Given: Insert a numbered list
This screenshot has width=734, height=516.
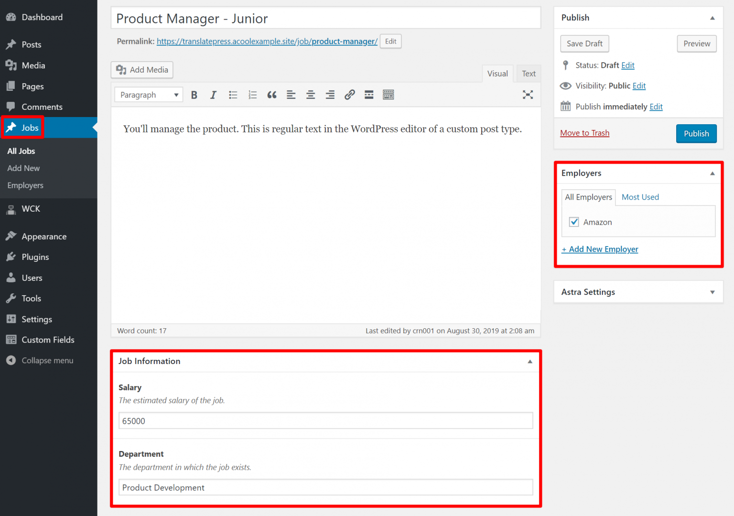Looking at the screenshot, I should point(252,95).
